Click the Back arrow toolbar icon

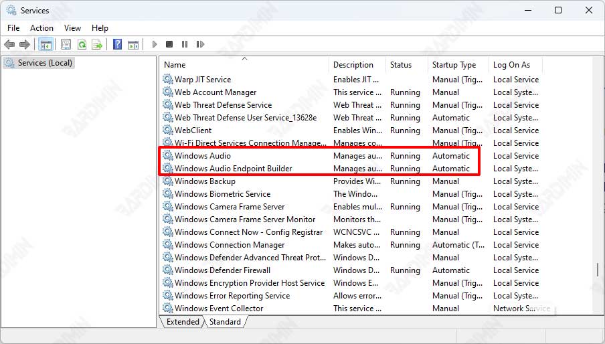coord(9,44)
